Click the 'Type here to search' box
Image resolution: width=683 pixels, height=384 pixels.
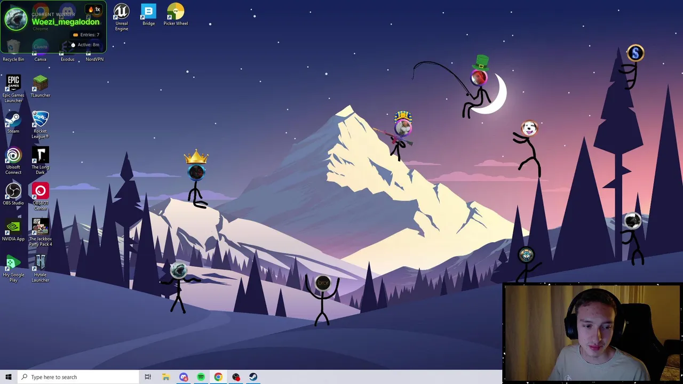point(78,377)
